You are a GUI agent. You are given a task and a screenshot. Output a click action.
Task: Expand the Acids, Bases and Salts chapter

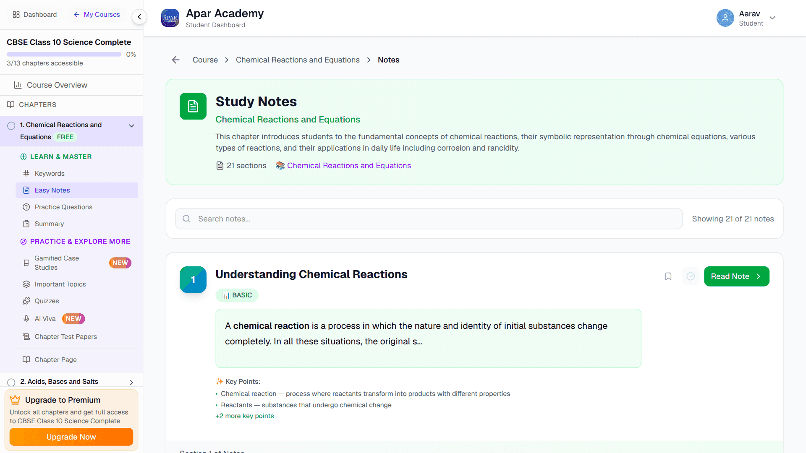tap(131, 383)
